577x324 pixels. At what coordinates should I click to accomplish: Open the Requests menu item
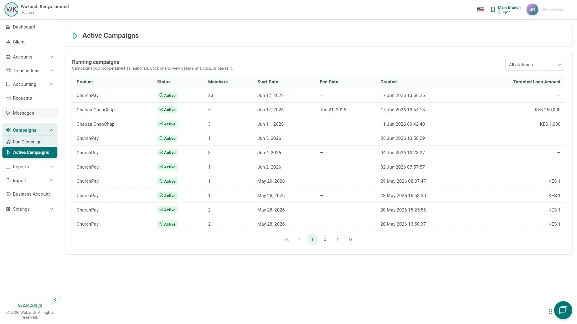click(30, 98)
